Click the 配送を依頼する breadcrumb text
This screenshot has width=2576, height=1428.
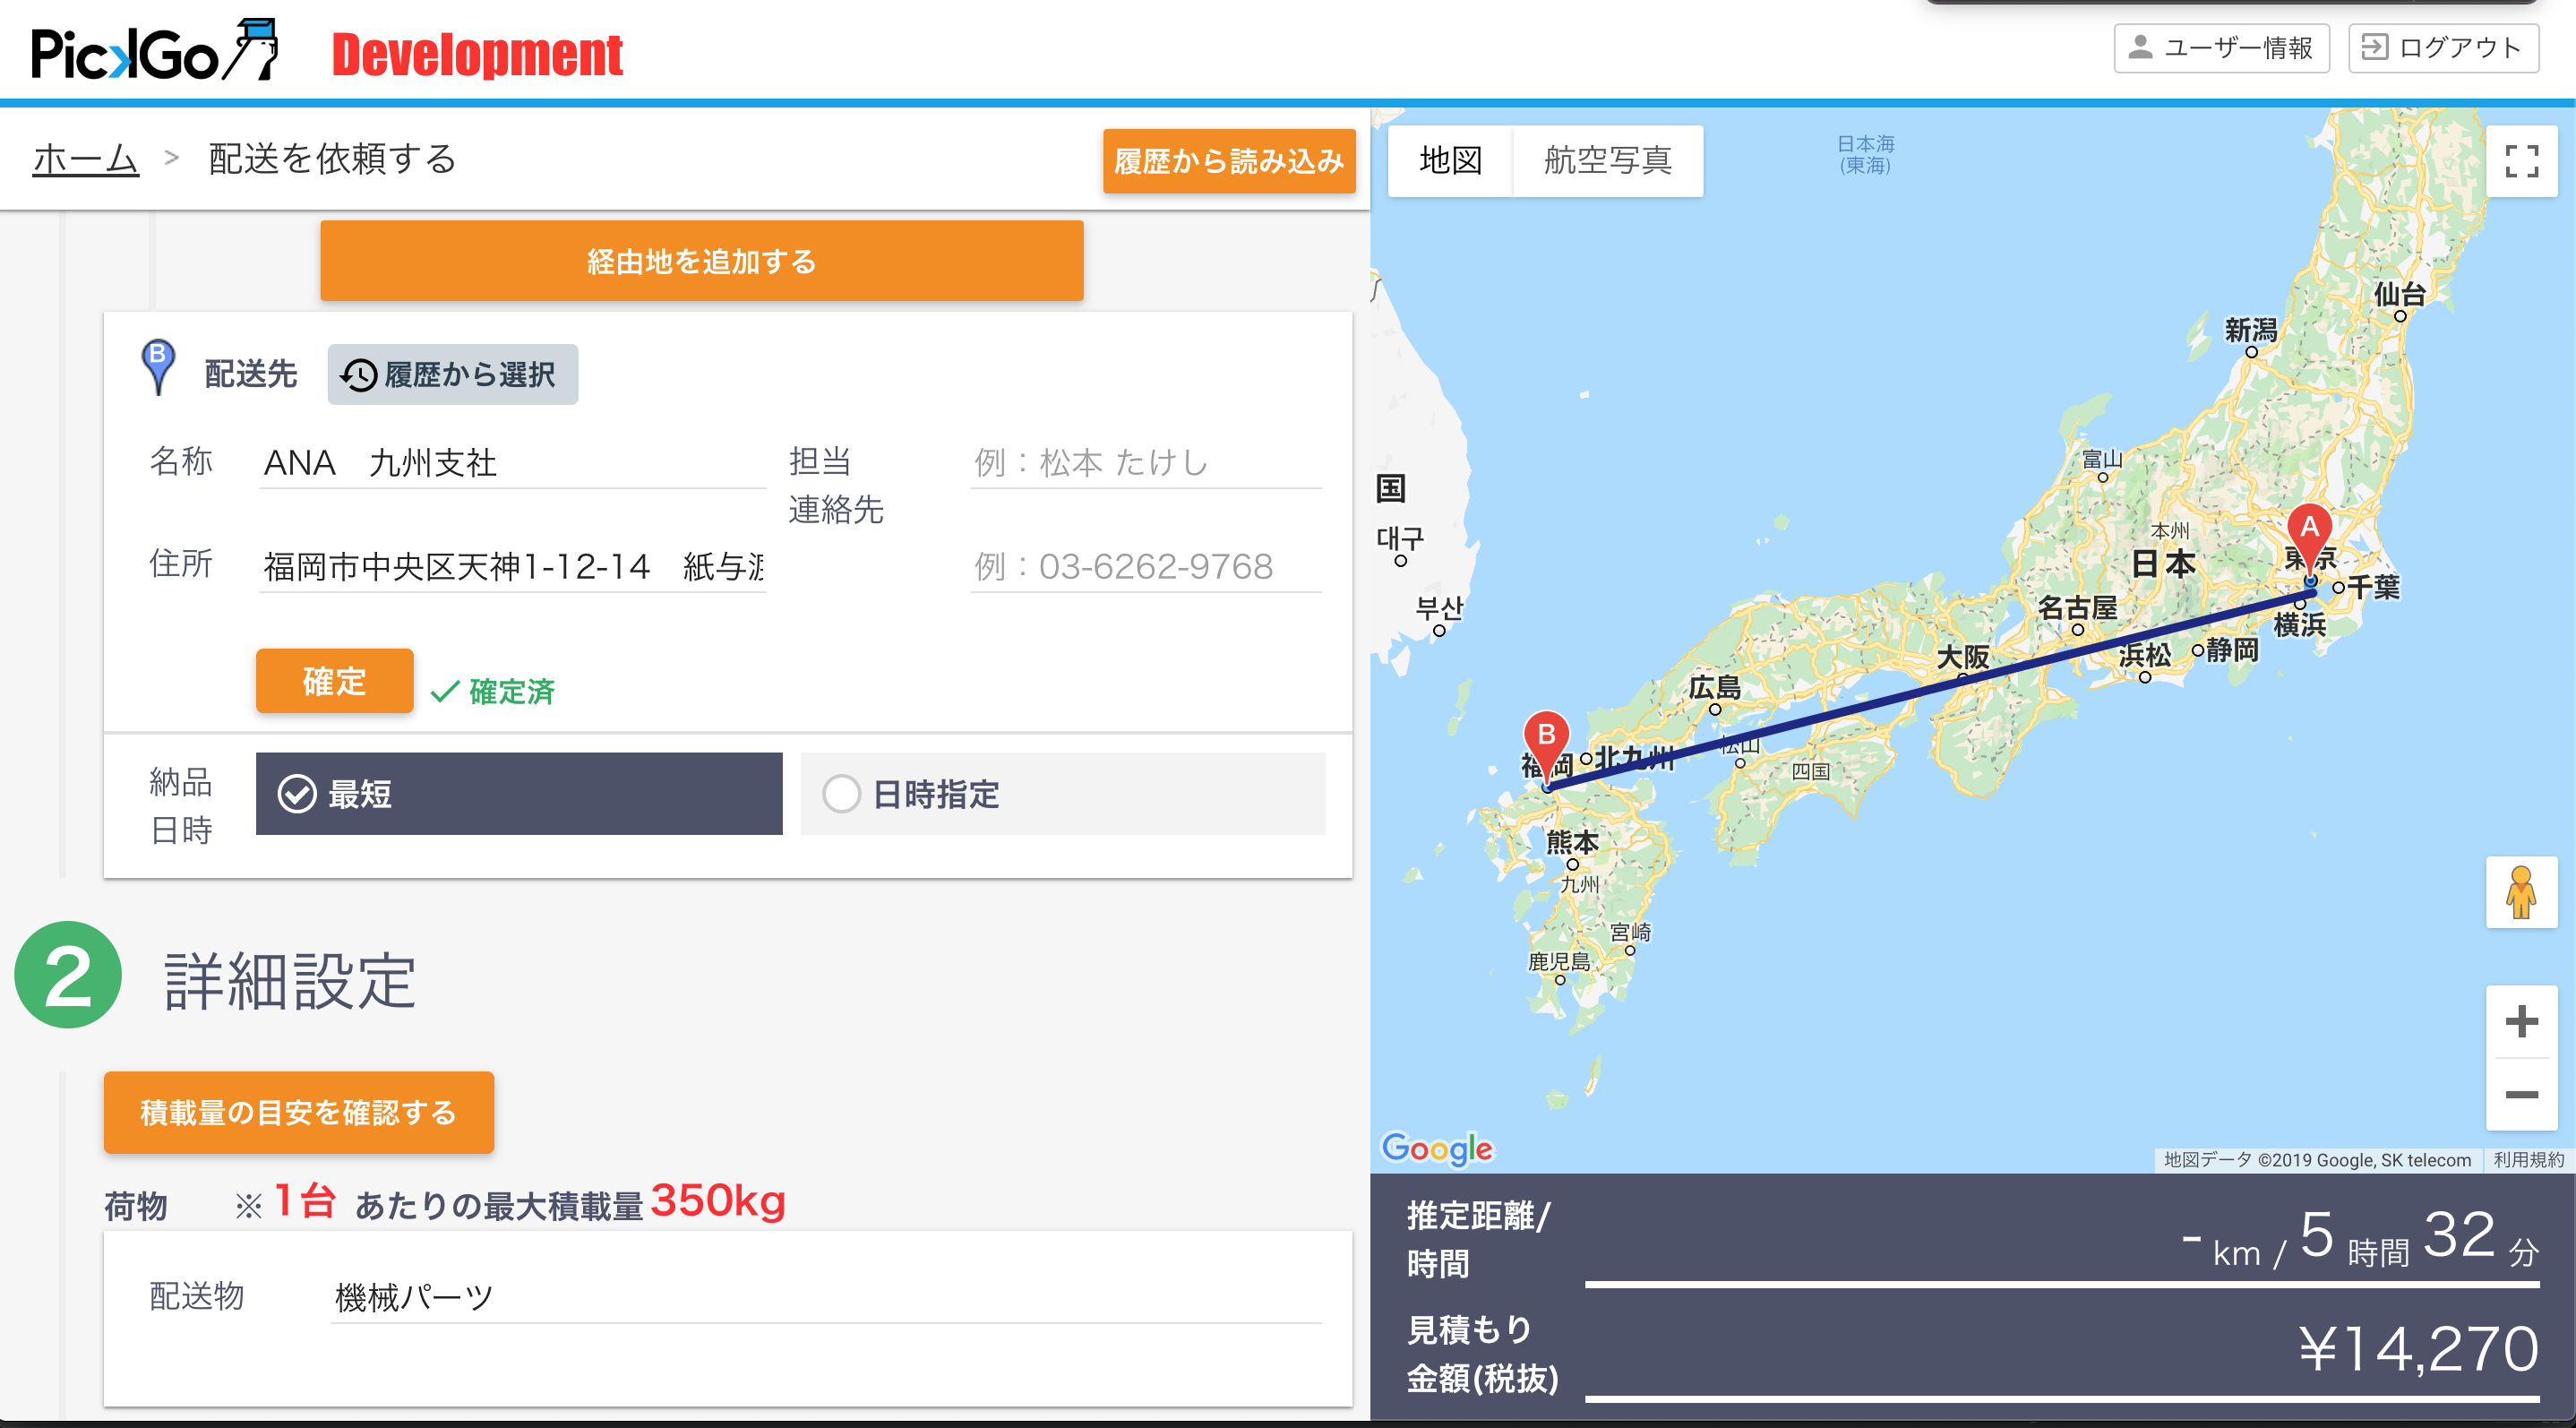(333, 158)
